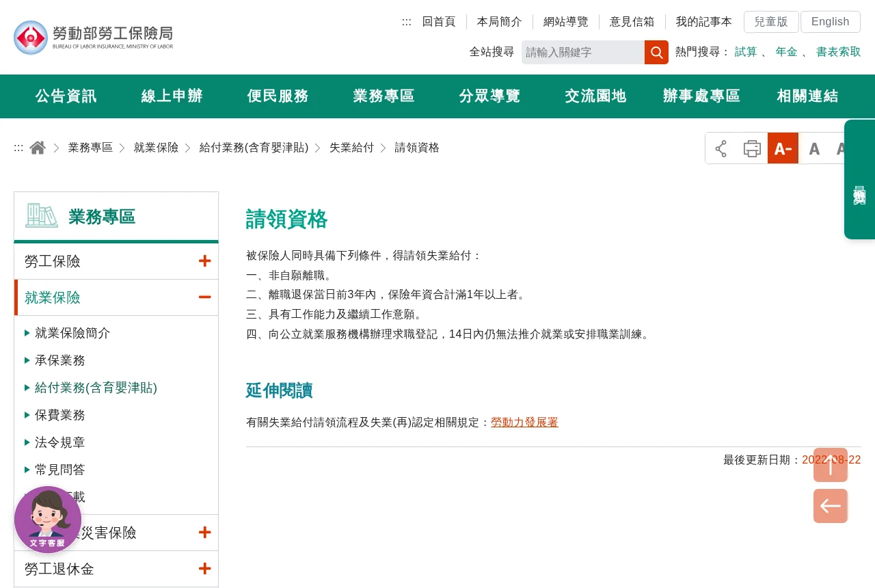Switch to the English version

831,22
